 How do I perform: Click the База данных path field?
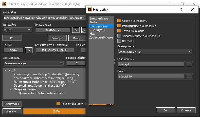click(x=151, y=64)
